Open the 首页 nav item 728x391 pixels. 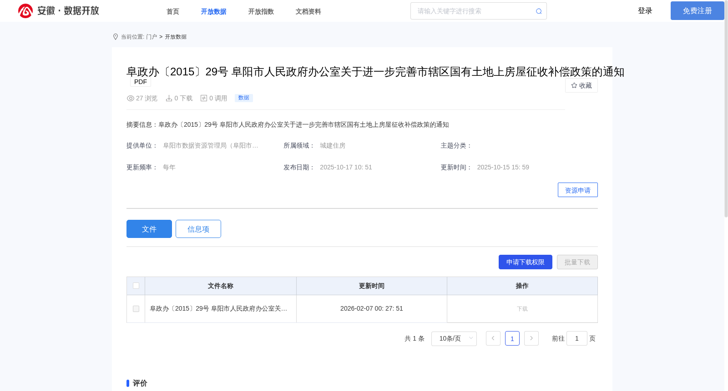pos(173,11)
